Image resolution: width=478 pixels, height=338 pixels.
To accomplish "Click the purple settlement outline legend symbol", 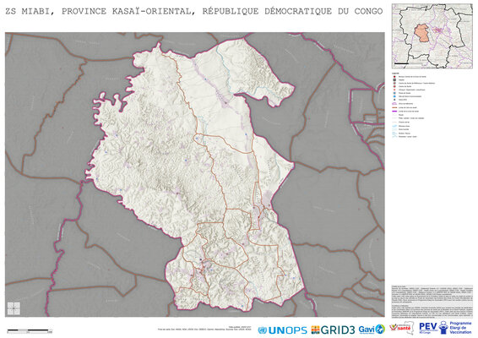I will 394,103.
